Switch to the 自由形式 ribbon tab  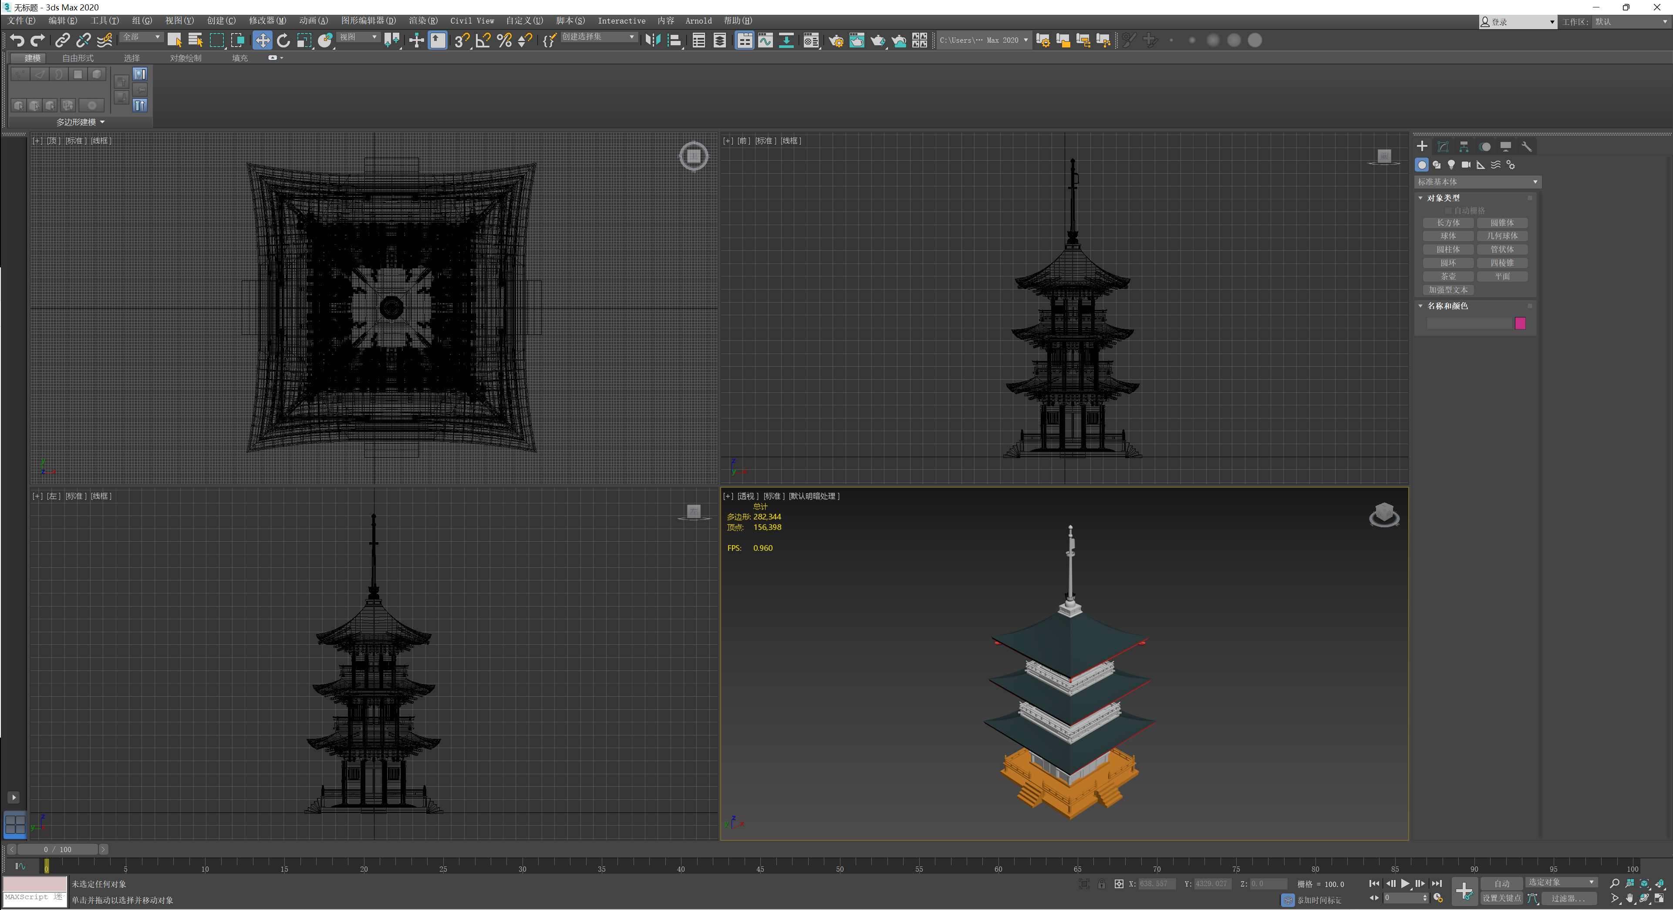[x=78, y=58]
